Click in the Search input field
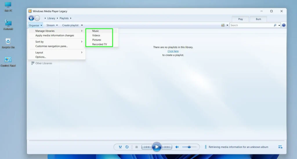Screen dimensions: 297x159 pos(251,25)
